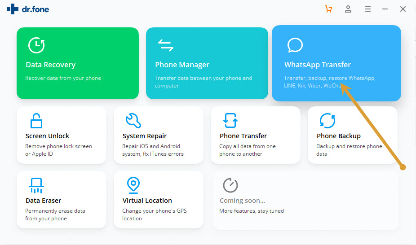Click the Screen Unlock padlock icon
Image resolution: width=416 pixels, height=245 pixels.
36,121
